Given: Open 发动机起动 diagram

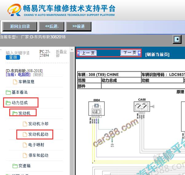Looking at the screenshot, I should coord(38,134).
